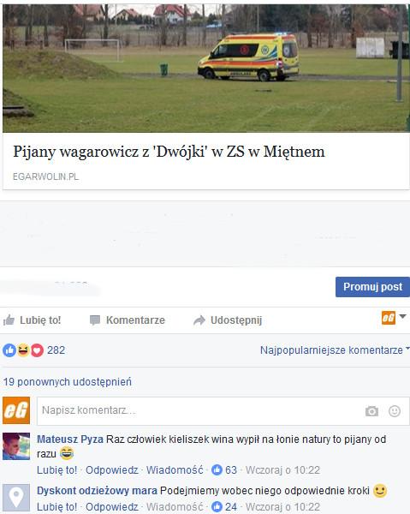Click the thumbs-up Lubię to! icon
This screenshot has width=410, height=514.
[9, 320]
